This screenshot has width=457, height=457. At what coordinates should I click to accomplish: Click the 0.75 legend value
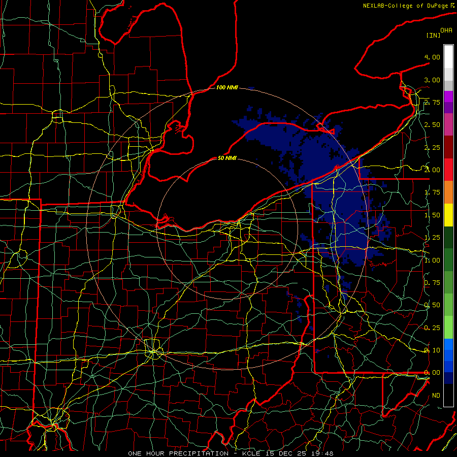[x=432, y=283]
